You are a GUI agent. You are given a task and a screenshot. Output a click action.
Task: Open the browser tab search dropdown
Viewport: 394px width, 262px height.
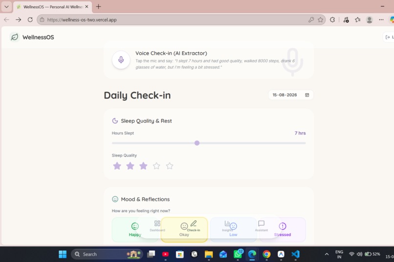(6, 7)
